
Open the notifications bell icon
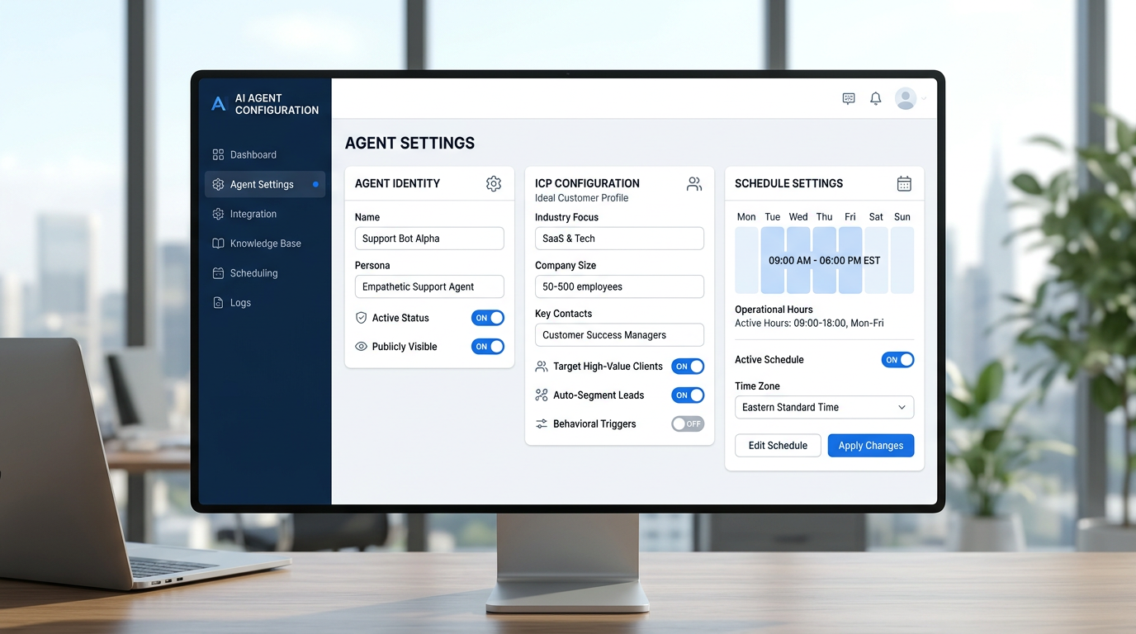876,99
